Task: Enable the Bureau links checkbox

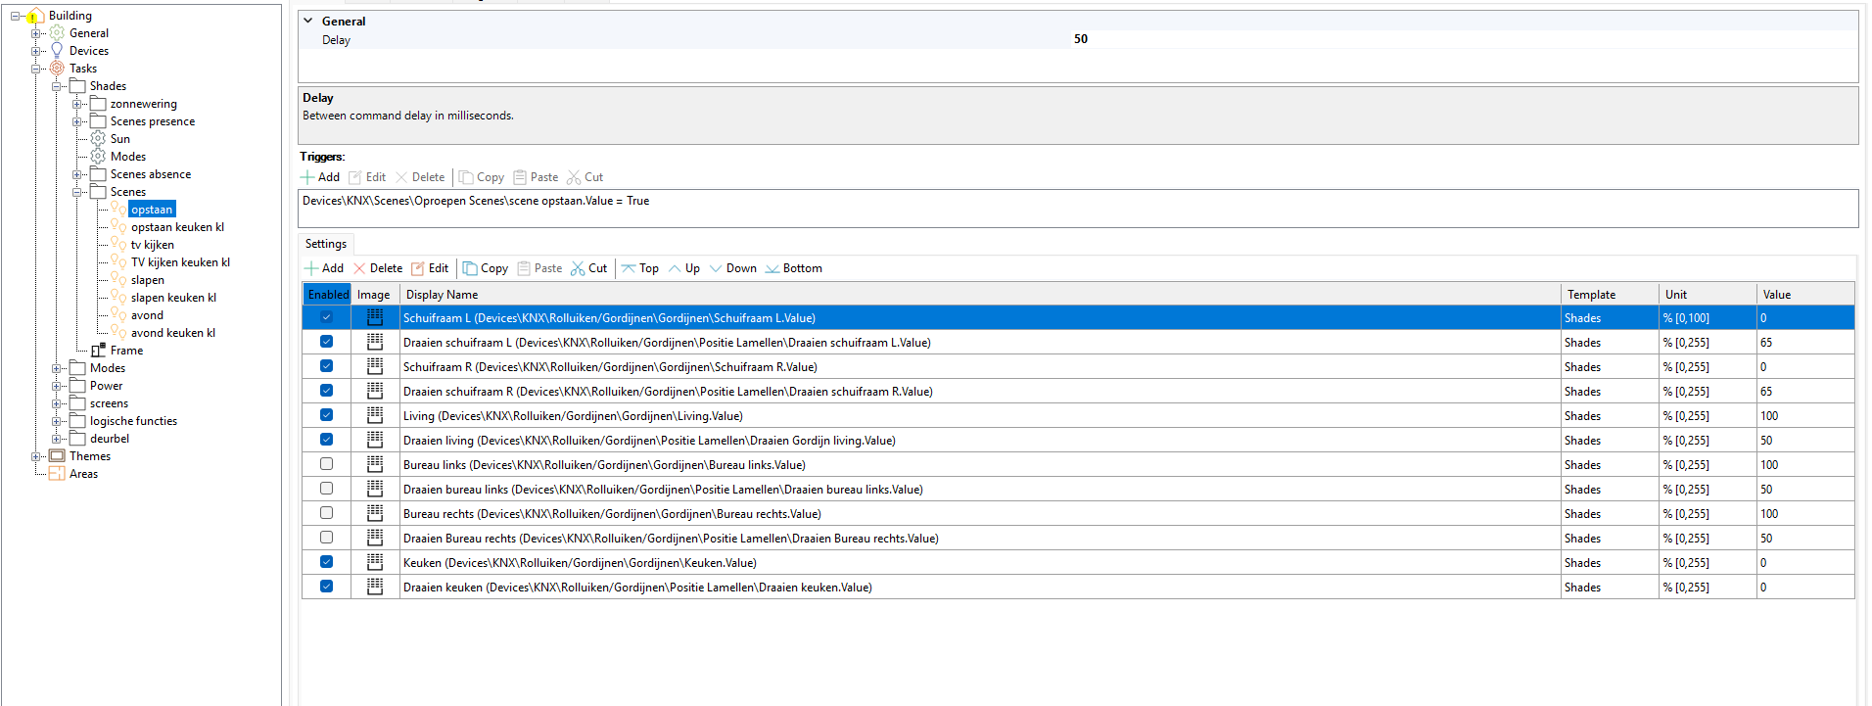Action: (x=326, y=464)
